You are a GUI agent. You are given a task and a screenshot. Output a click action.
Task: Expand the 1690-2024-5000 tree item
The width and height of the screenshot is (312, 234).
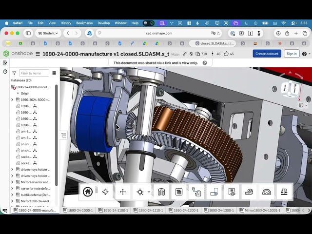[x=12, y=99]
